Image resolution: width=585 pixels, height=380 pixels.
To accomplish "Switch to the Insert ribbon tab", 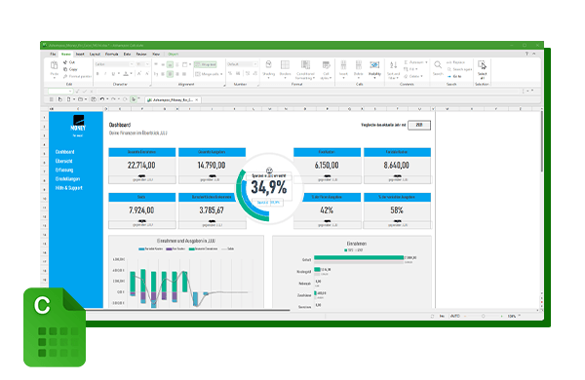I will coord(80,54).
